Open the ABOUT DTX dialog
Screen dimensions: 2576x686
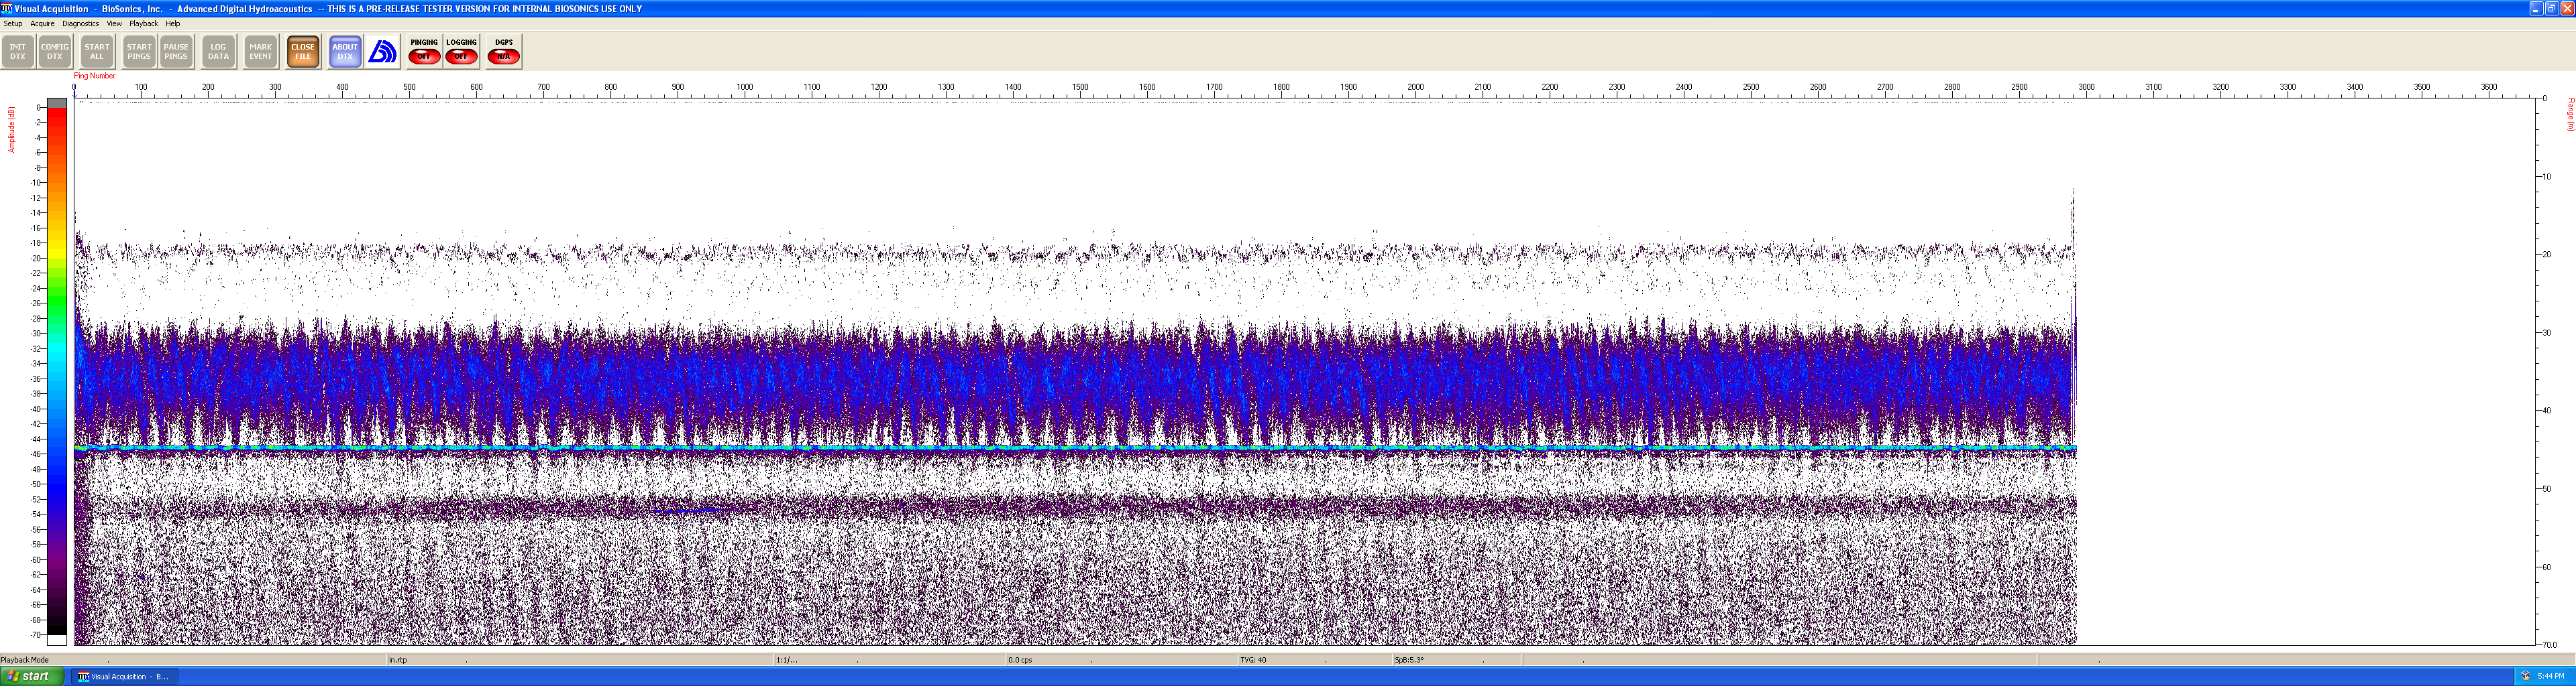345,52
